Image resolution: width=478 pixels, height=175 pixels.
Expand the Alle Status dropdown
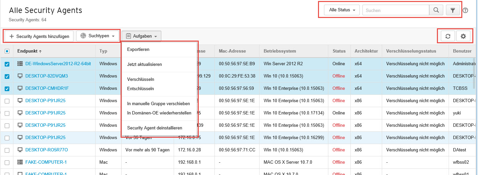(x=342, y=10)
